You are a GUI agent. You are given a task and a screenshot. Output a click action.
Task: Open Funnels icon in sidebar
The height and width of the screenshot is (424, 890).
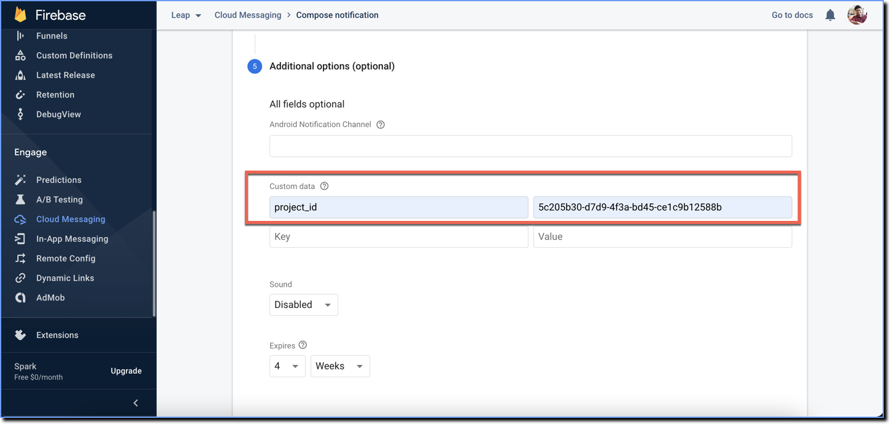(20, 36)
